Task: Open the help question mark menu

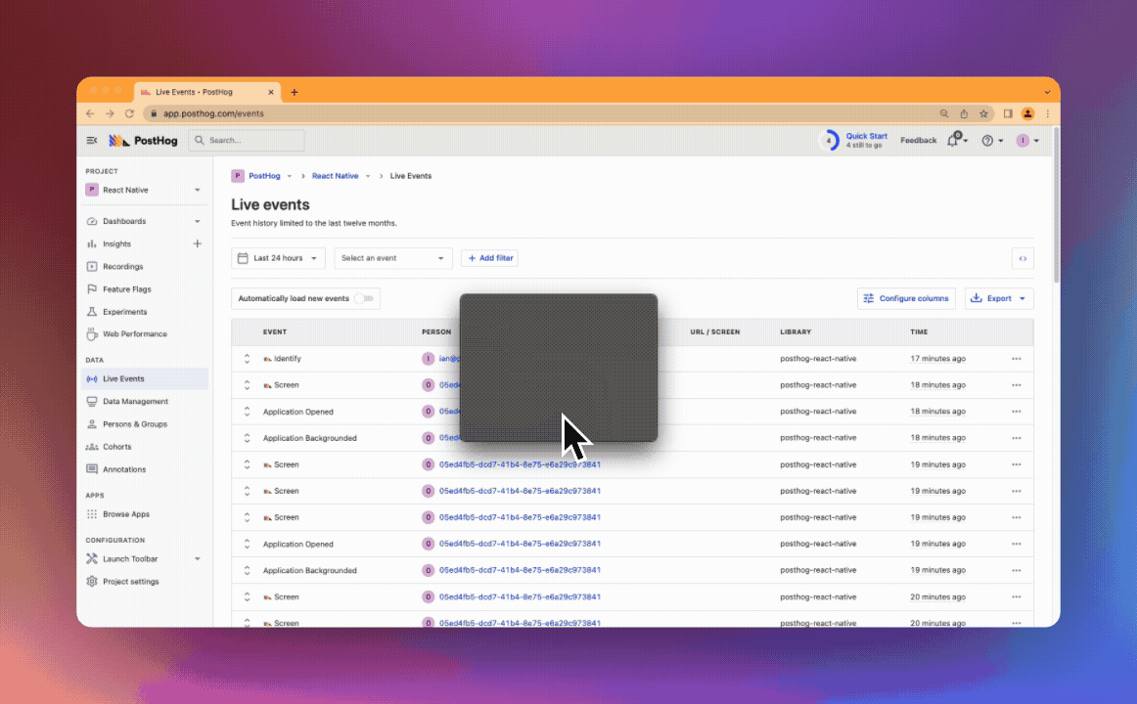Action: [x=987, y=141]
